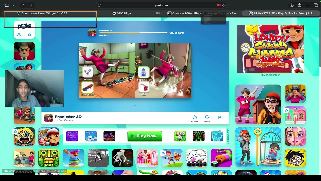The height and width of the screenshot is (181, 321).
Task: Open the knife slicing color blocks game
Action: pyautogui.click(x=73, y=158)
